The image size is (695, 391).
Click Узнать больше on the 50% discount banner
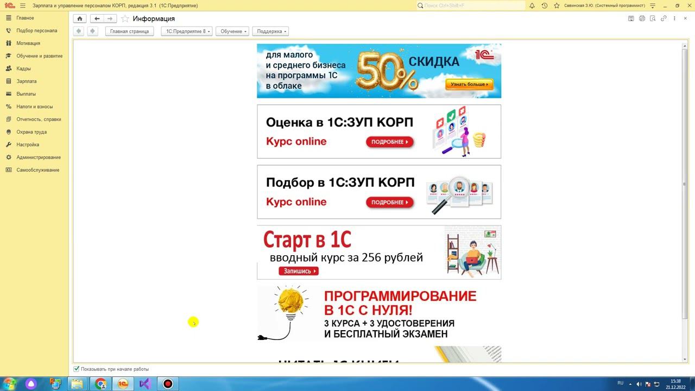click(470, 84)
